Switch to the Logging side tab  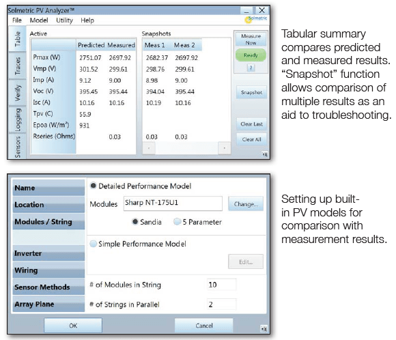point(18,119)
